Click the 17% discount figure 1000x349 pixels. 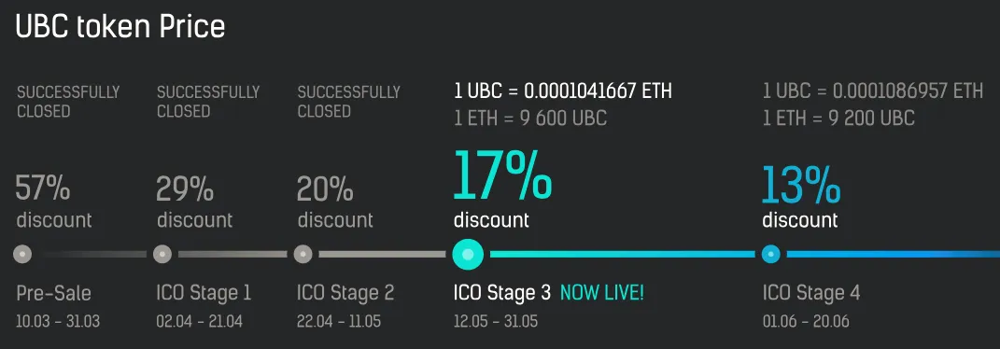pyautogui.click(x=502, y=174)
